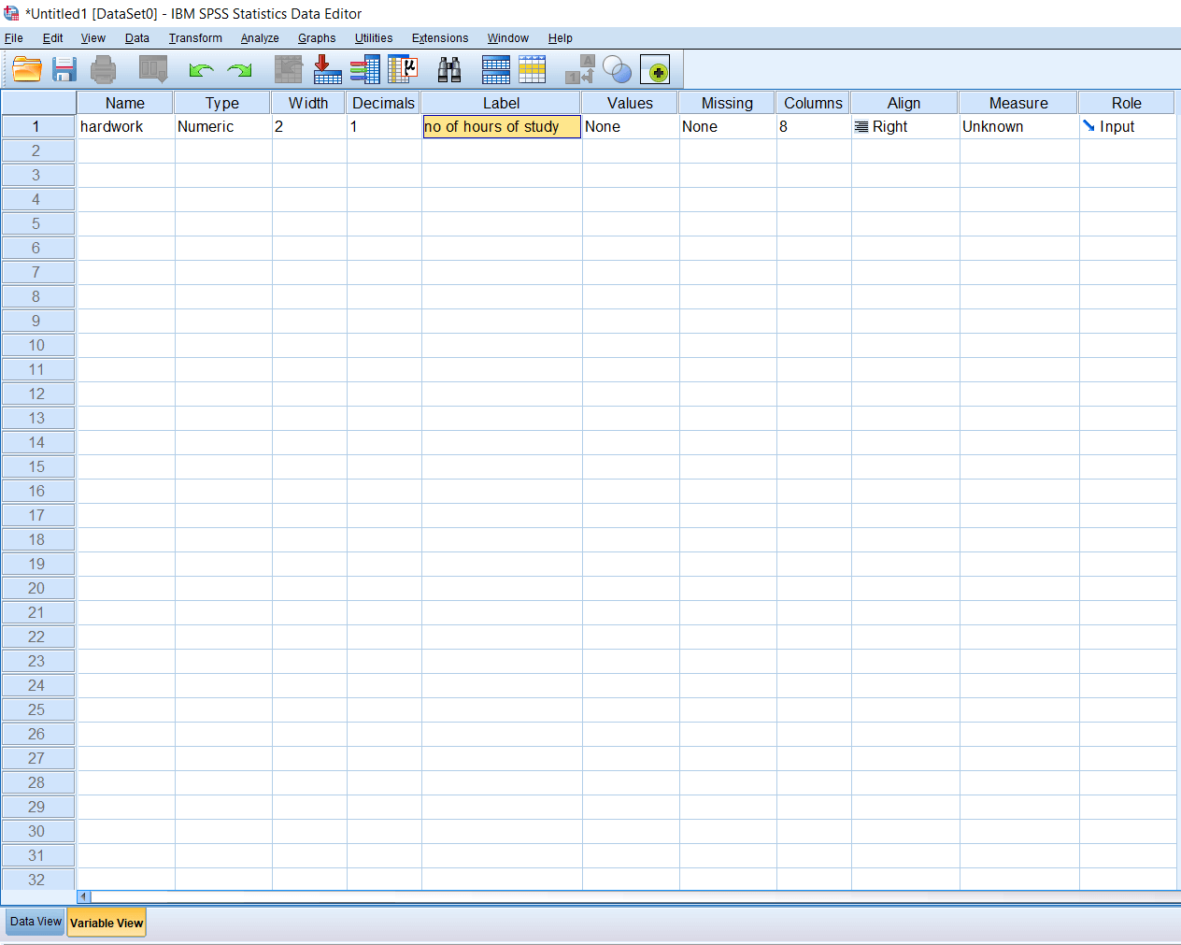Print the data editor contents
This screenshot has width=1181, height=945.
tap(103, 69)
